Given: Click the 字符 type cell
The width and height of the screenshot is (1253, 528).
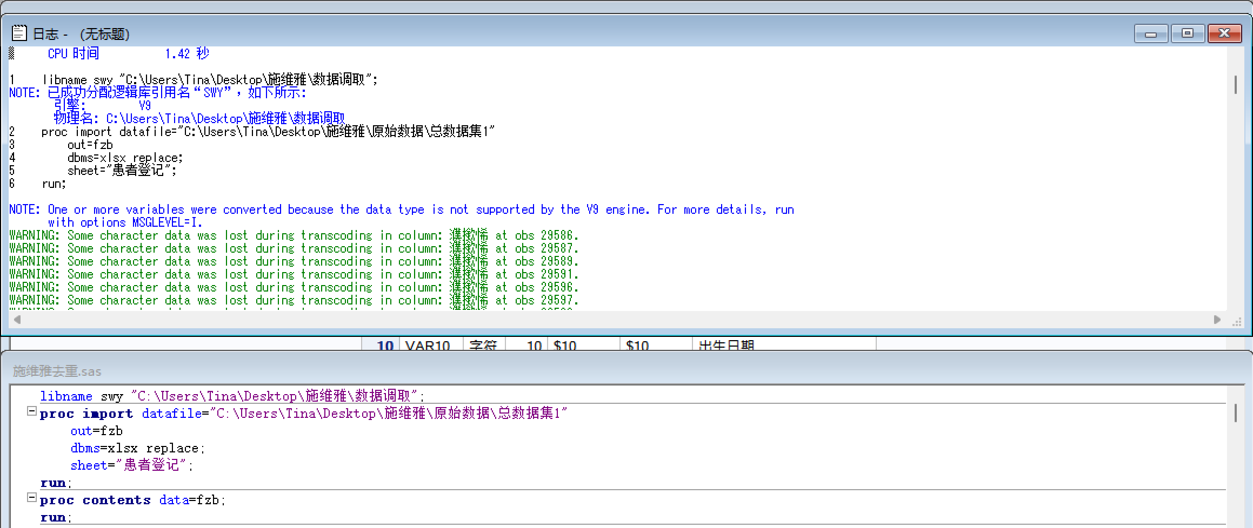Looking at the screenshot, I should point(484,344).
